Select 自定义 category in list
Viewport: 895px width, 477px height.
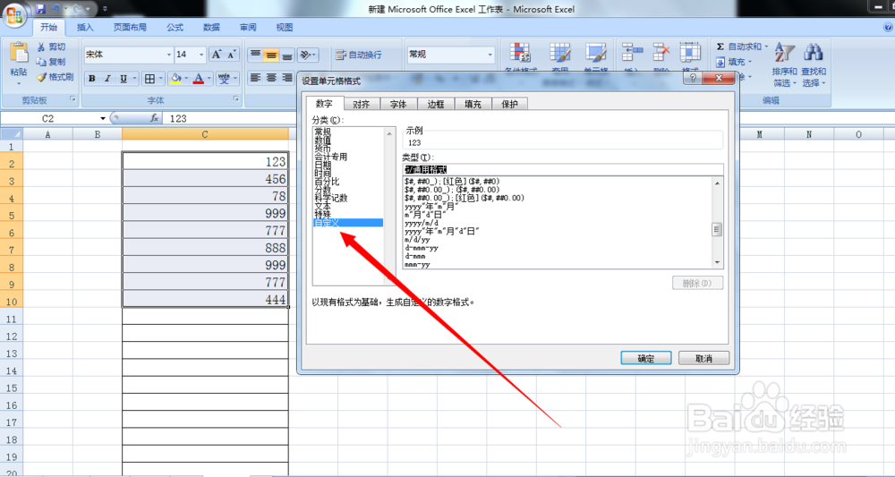(348, 223)
